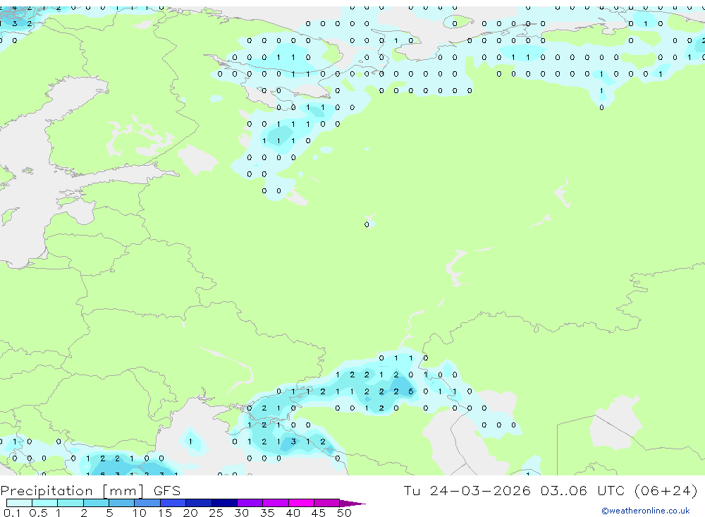Click the legend value "35"
Screen dimensions: 705x517
coord(267,513)
